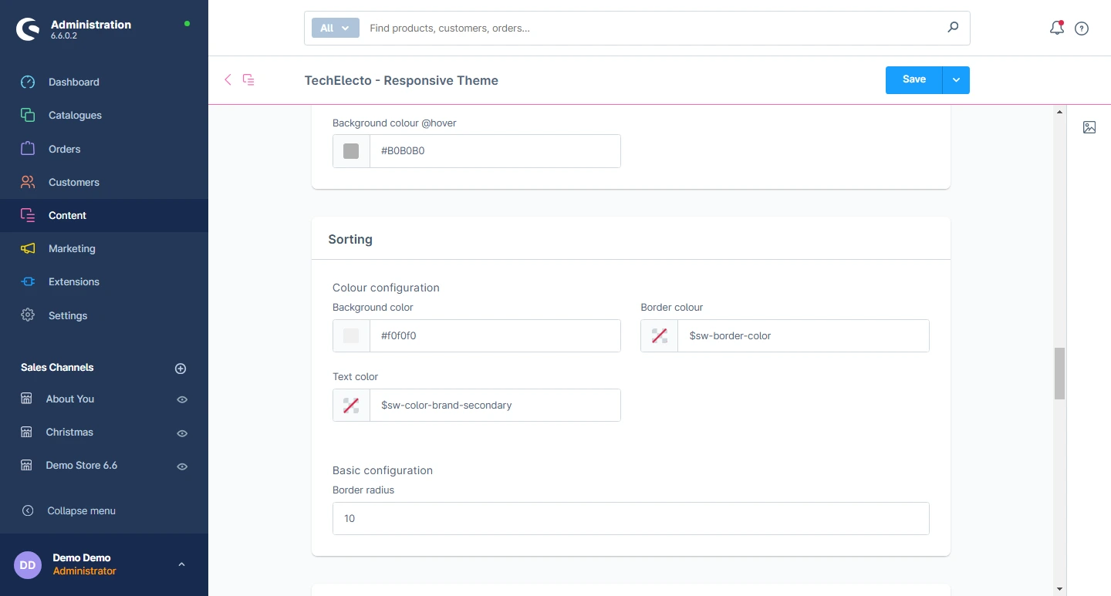Click the Shopware logo icon
1111x596 pixels.
tap(28, 29)
